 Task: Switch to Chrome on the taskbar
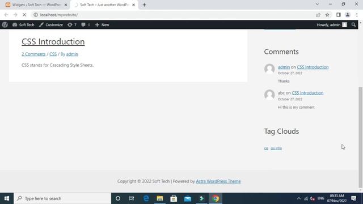(216, 198)
